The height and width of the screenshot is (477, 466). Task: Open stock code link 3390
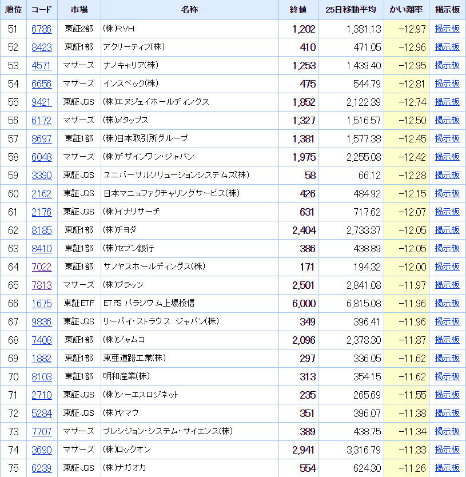[x=42, y=176]
